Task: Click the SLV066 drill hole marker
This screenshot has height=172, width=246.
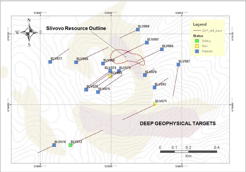Action: click(162, 49)
